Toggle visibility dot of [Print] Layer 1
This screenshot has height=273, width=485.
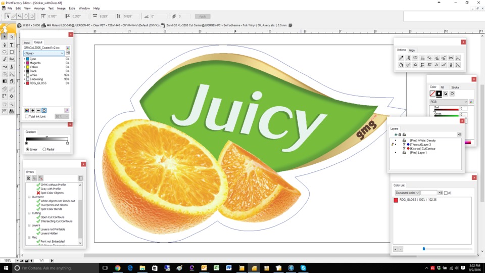[x=396, y=153]
